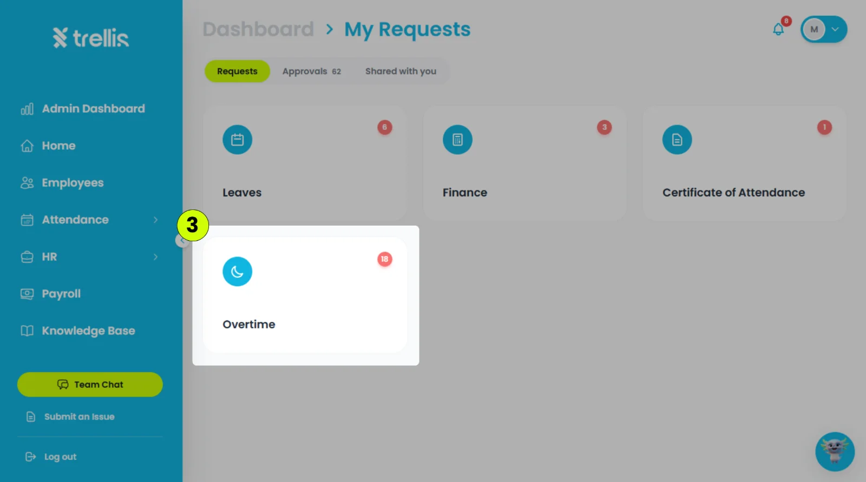Click the Employees people icon
Image resolution: width=866 pixels, height=482 pixels.
tap(27, 183)
